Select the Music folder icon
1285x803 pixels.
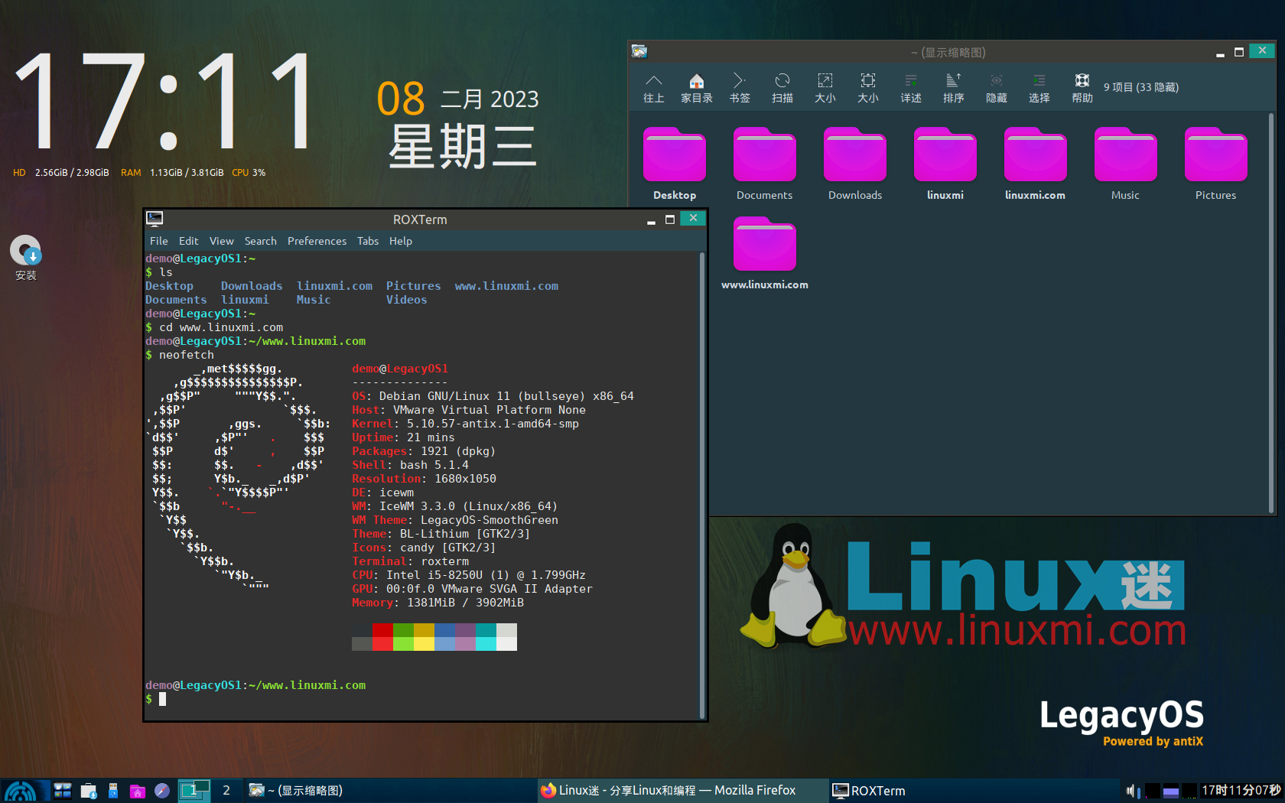pos(1125,164)
